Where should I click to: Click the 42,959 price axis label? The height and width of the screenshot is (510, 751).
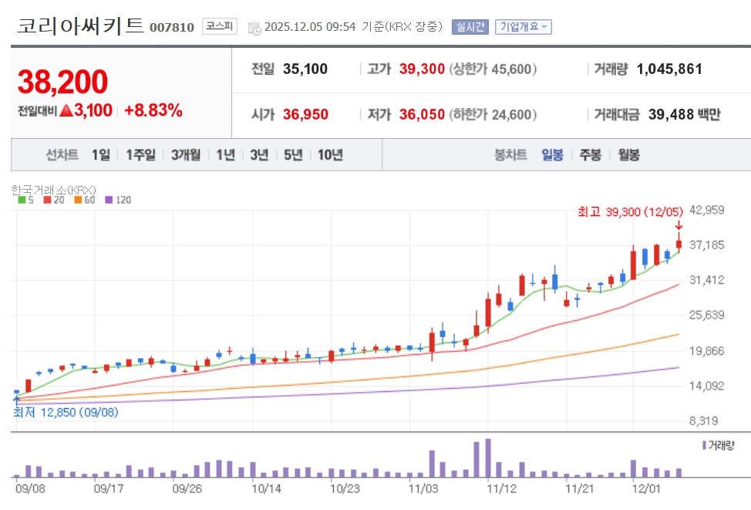[706, 210]
